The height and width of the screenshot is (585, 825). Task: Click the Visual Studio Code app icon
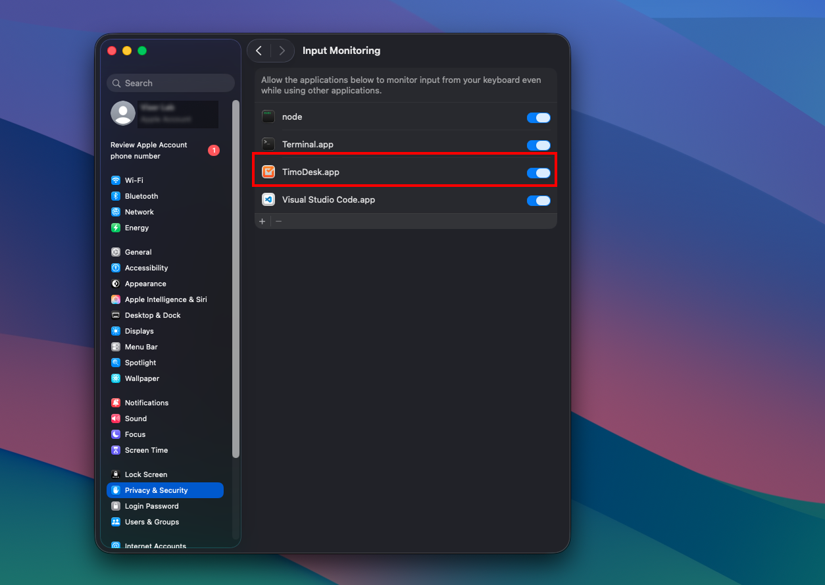[268, 199]
